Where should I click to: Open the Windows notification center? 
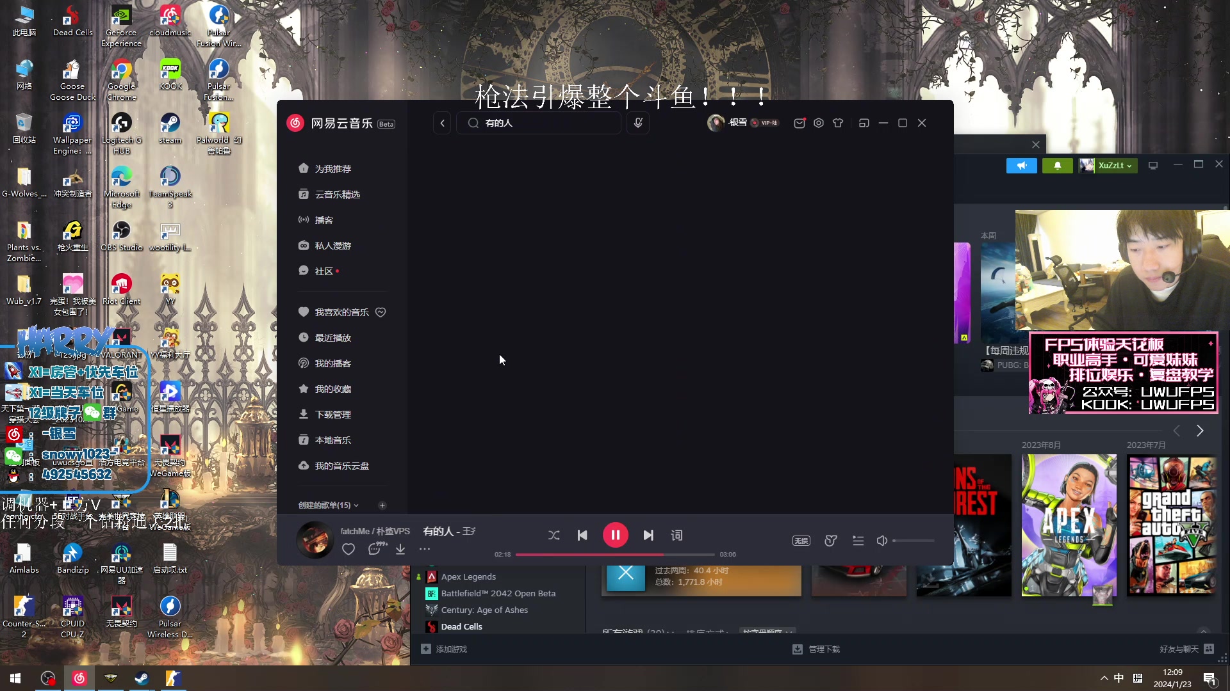(x=1210, y=678)
